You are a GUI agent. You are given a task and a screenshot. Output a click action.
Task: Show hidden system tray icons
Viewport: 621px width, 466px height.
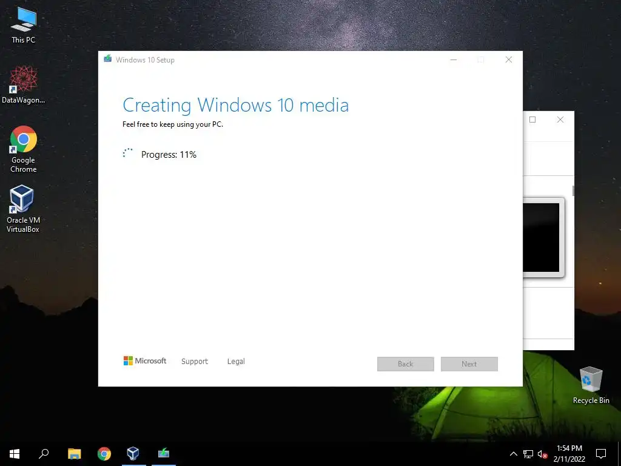[513, 454]
